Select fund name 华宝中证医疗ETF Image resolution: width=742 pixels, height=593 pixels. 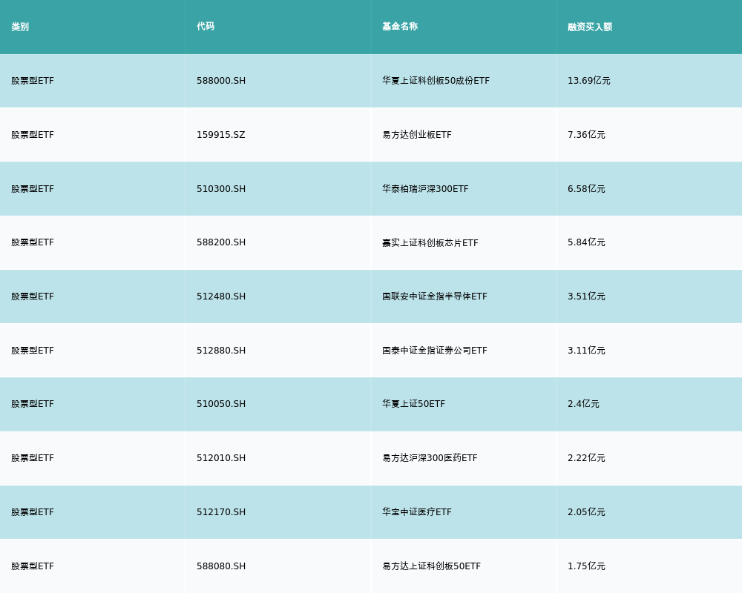pyautogui.click(x=417, y=512)
